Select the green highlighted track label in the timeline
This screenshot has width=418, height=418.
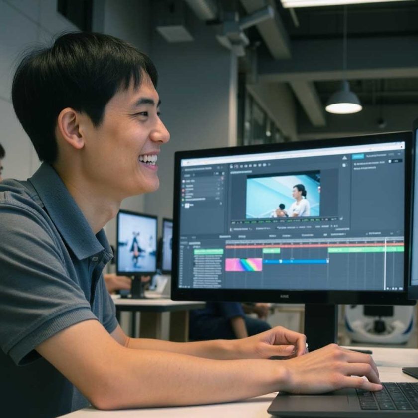208,251
